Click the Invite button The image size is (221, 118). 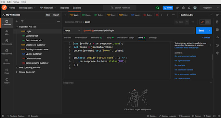click(x=168, y=8)
